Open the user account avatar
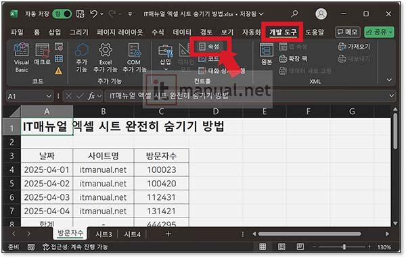 pyautogui.click(x=321, y=14)
